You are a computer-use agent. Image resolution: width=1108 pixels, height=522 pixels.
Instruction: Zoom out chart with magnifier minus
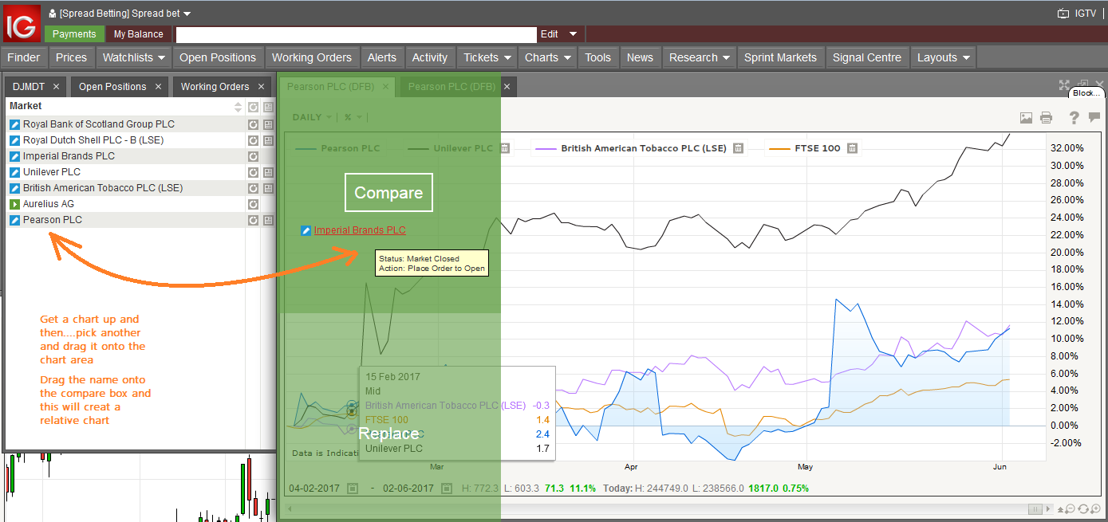pos(1071,508)
